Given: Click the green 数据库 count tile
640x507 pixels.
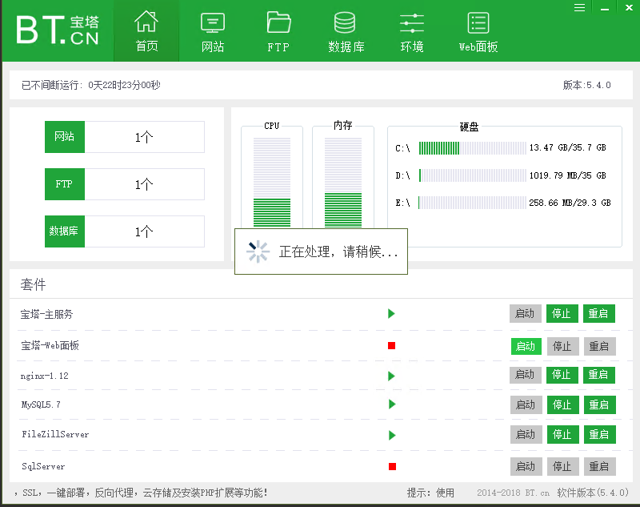Looking at the screenshot, I should point(65,231).
